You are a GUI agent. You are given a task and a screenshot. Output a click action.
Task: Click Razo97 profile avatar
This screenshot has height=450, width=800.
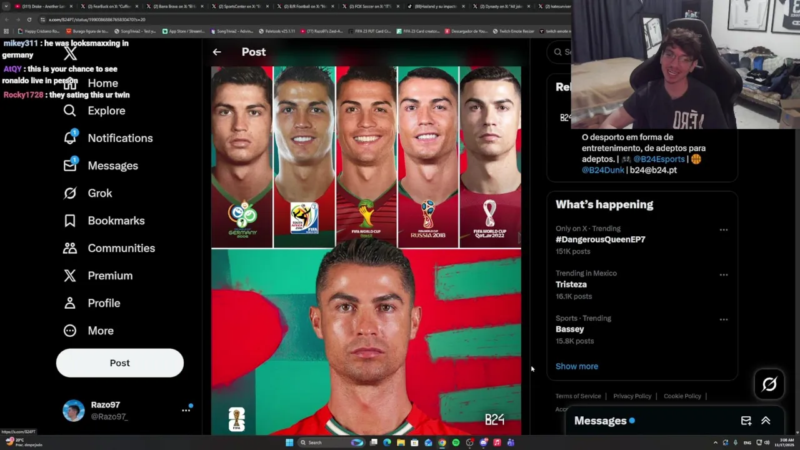click(73, 411)
